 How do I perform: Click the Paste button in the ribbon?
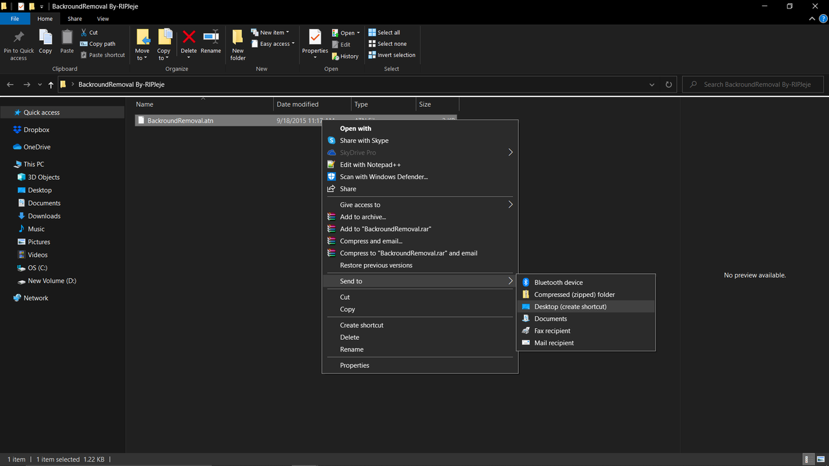click(x=67, y=43)
